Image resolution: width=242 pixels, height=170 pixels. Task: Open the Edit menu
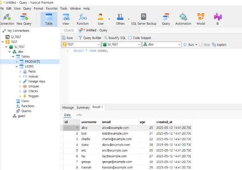tap(9, 8)
